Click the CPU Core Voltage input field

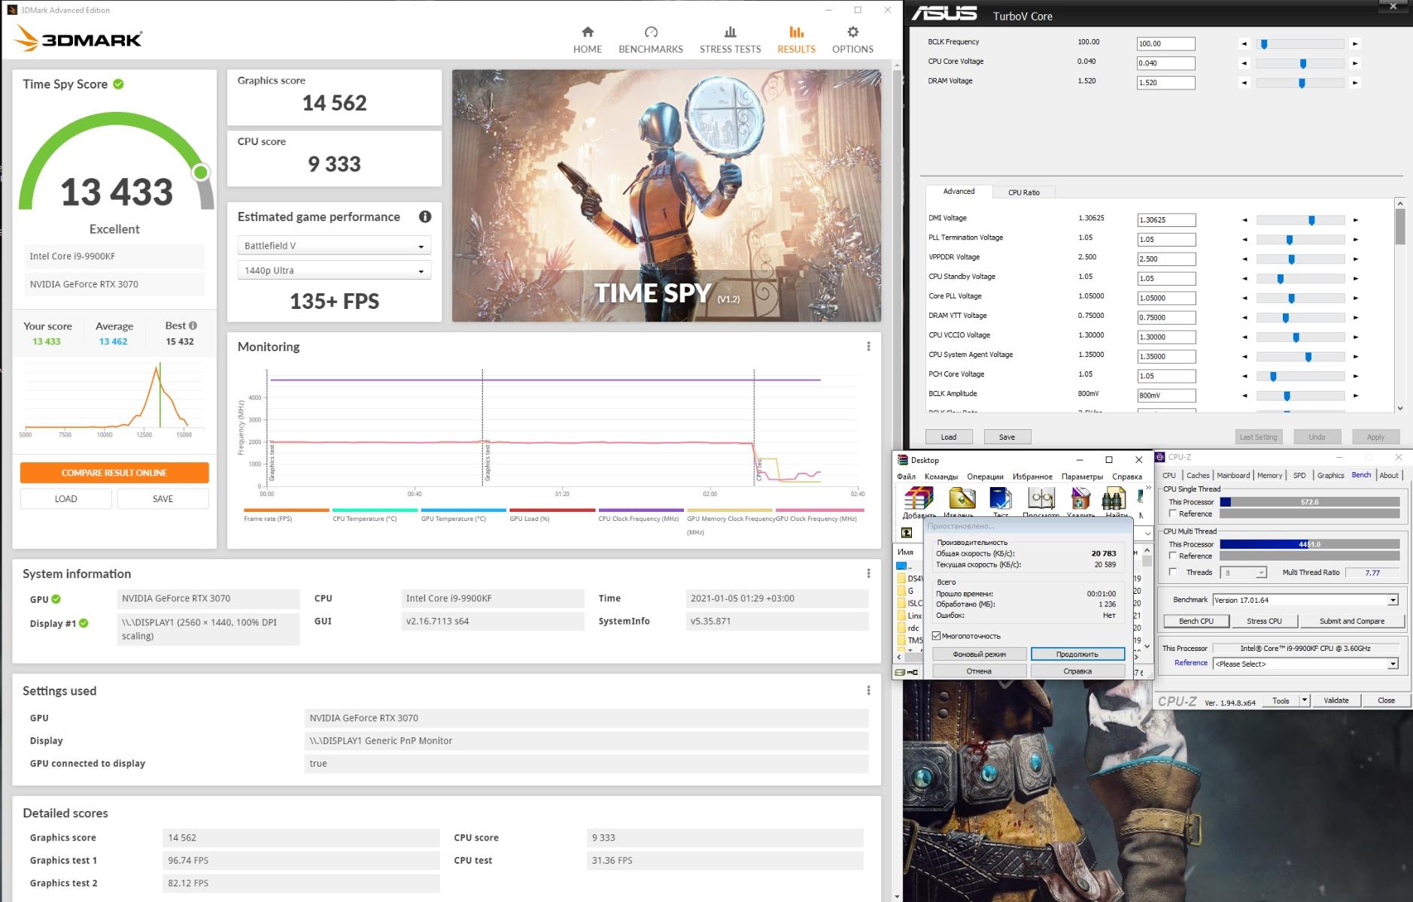point(1165,63)
